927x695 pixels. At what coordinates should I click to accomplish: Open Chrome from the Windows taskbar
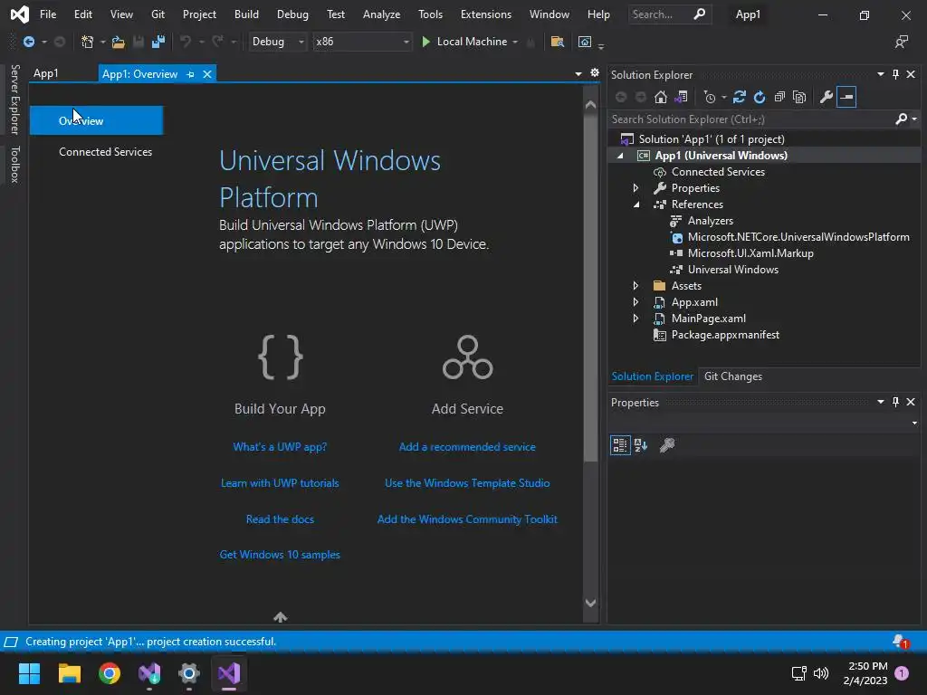[110, 673]
